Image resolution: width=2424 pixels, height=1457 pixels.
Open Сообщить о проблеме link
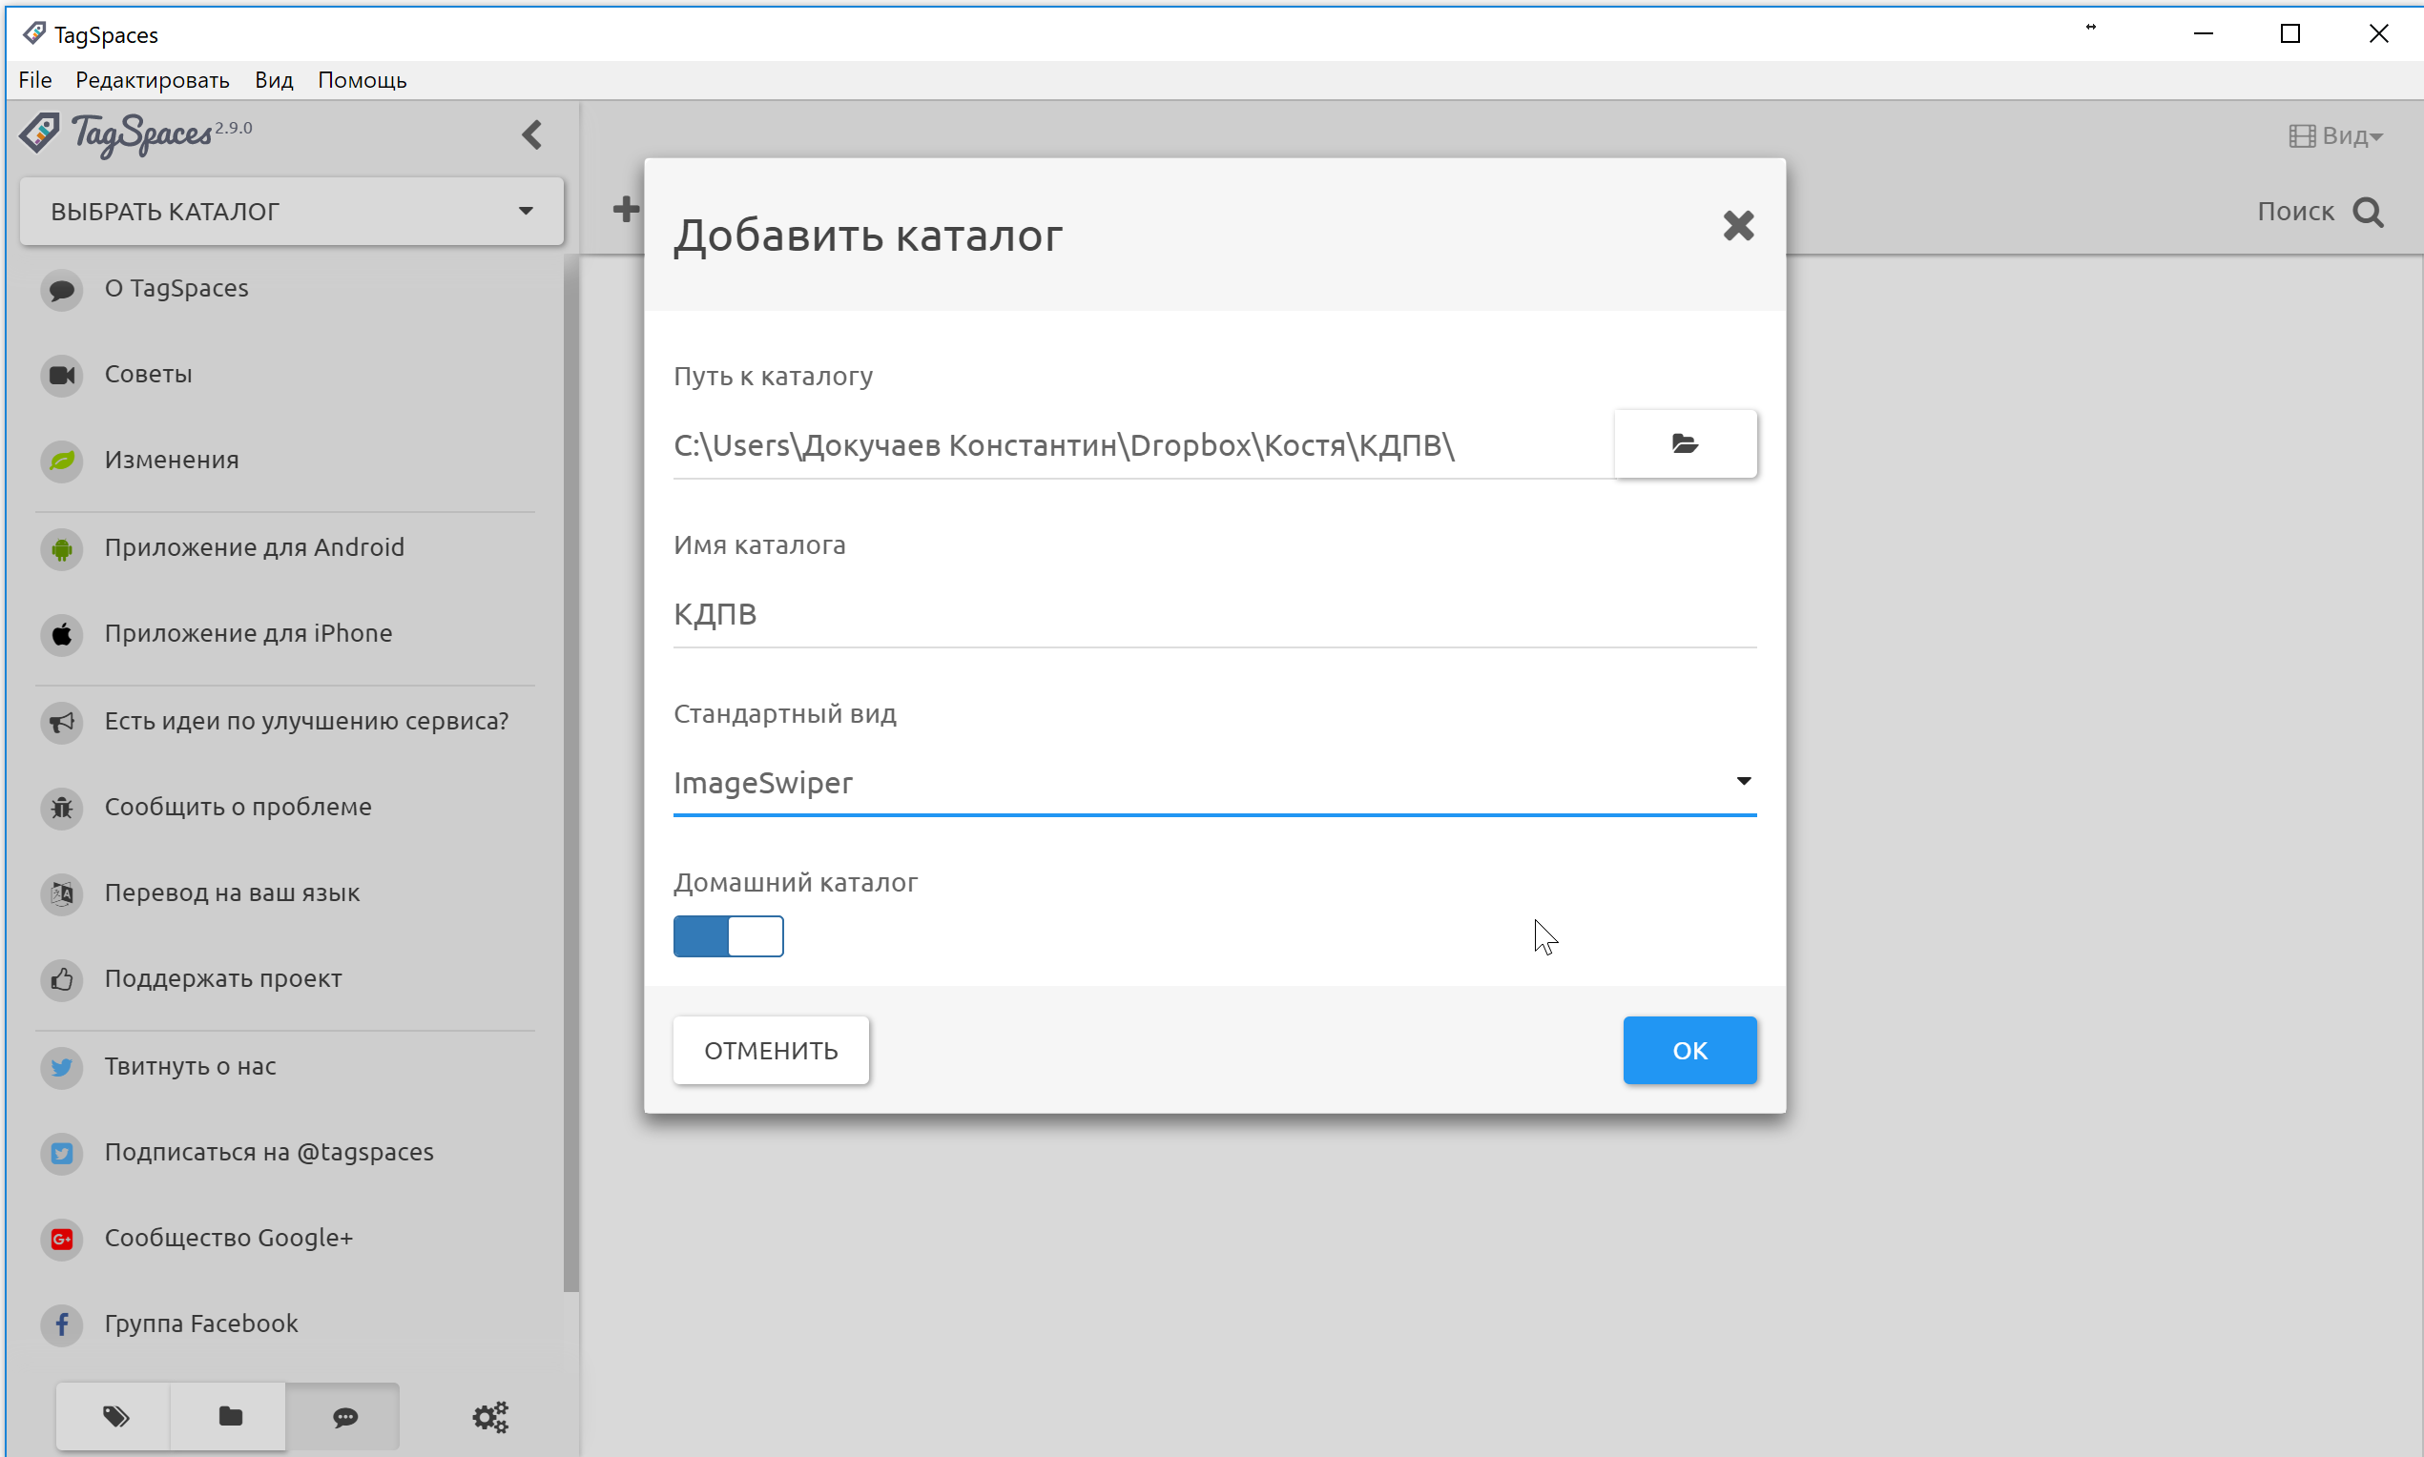point(238,806)
